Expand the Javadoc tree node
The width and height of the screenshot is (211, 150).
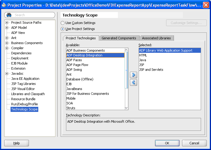click(7, 73)
